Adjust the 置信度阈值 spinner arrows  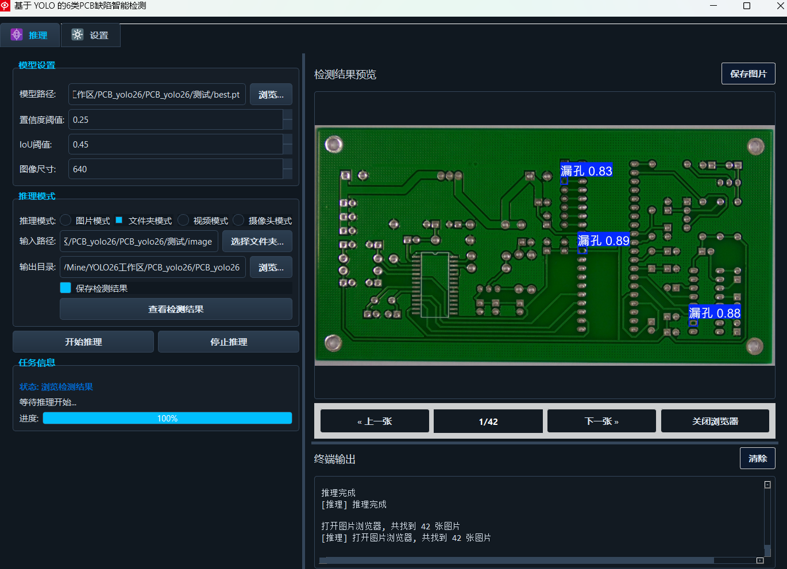tap(288, 119)
